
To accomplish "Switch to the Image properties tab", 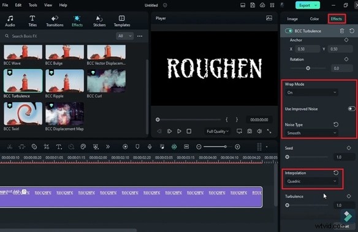I will click(x=292, y=19).
